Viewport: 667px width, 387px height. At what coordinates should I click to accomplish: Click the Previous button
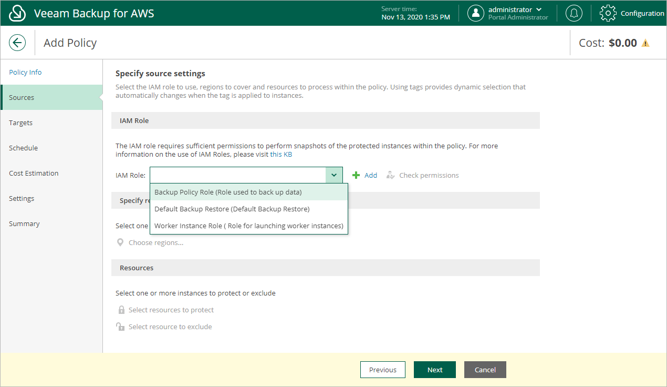coord(382,370)
